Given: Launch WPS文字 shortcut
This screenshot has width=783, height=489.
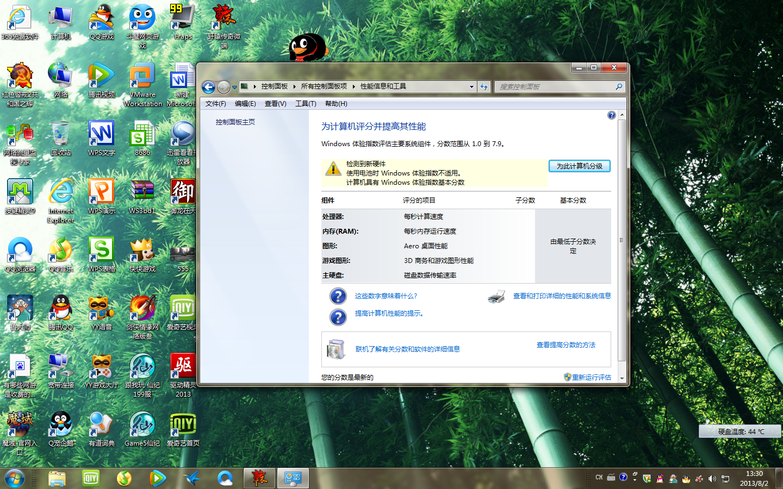Looking at the screenshot, I should (102, 139).
